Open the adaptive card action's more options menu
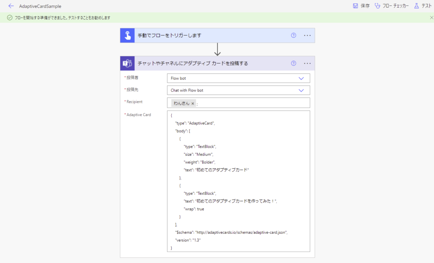Image resolution: width=434 pixels, height=263 pixels. (x=307, y=64)
